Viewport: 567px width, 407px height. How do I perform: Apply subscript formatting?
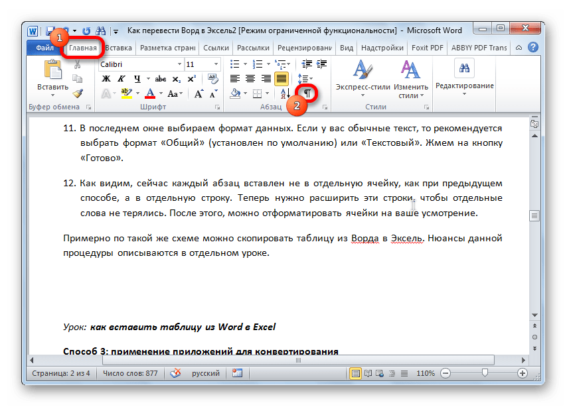pyautogui.click(x=175, y=79)
